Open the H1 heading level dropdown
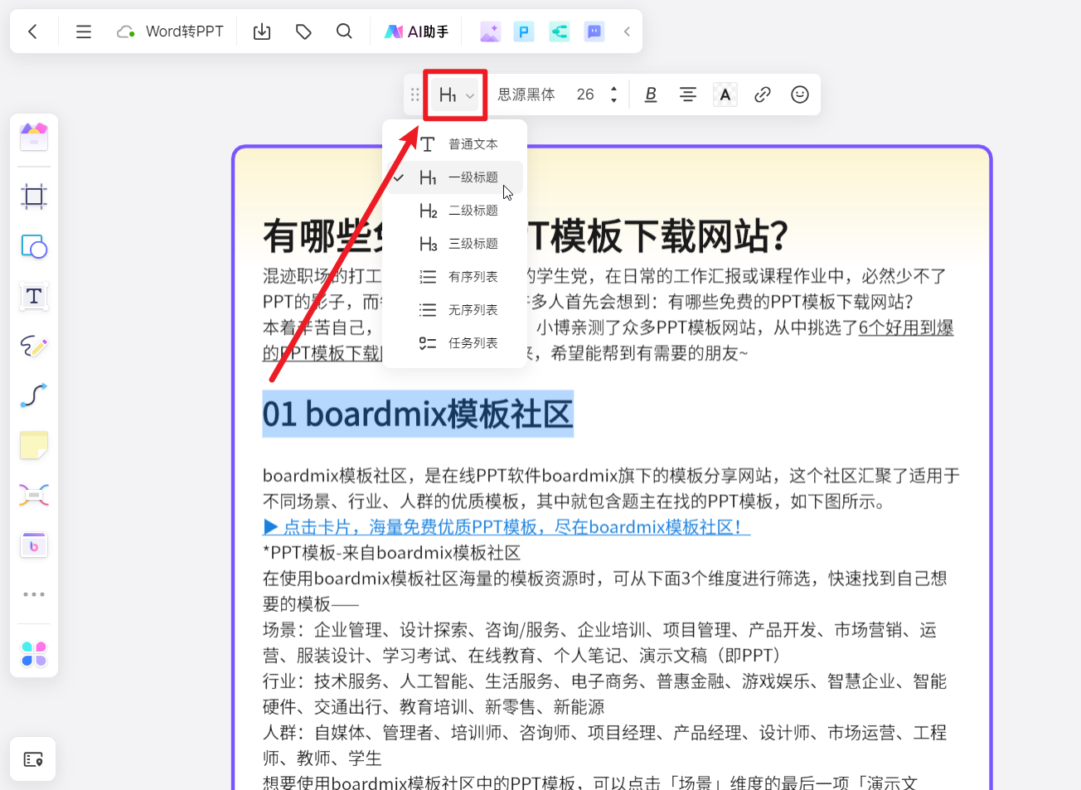 (454, 94)
